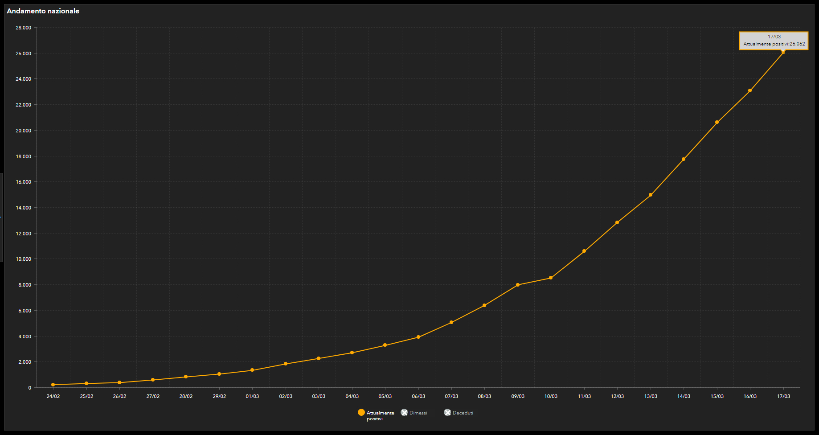Select the 07/03 marker on the curve

pos(451,322)
